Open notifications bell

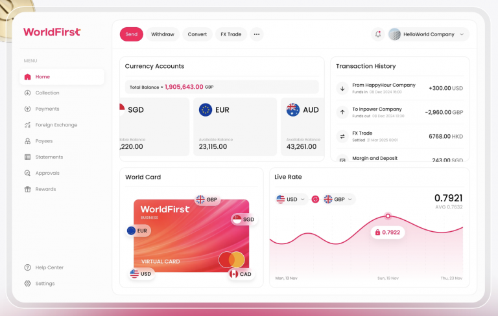click(x=378, y=34)
